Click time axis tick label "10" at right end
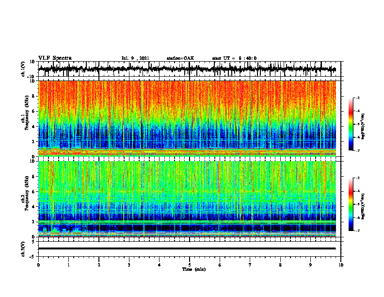 click(x=341, y=265)
